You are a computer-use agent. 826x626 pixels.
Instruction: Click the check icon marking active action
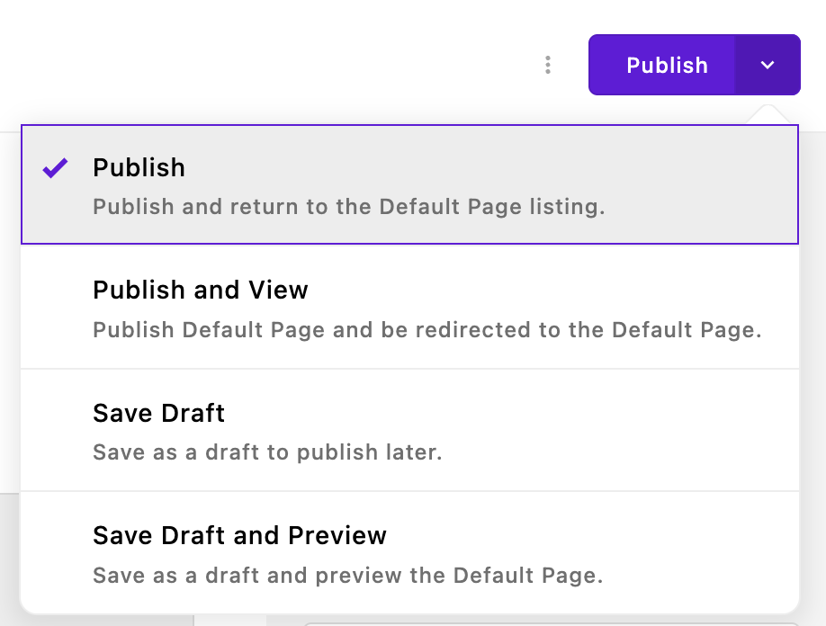[x=54, y=167]
